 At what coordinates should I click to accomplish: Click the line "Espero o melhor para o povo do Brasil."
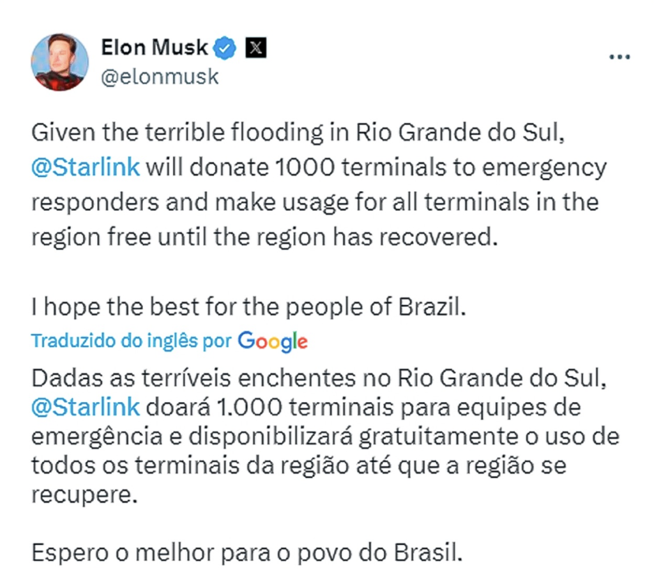246,551
